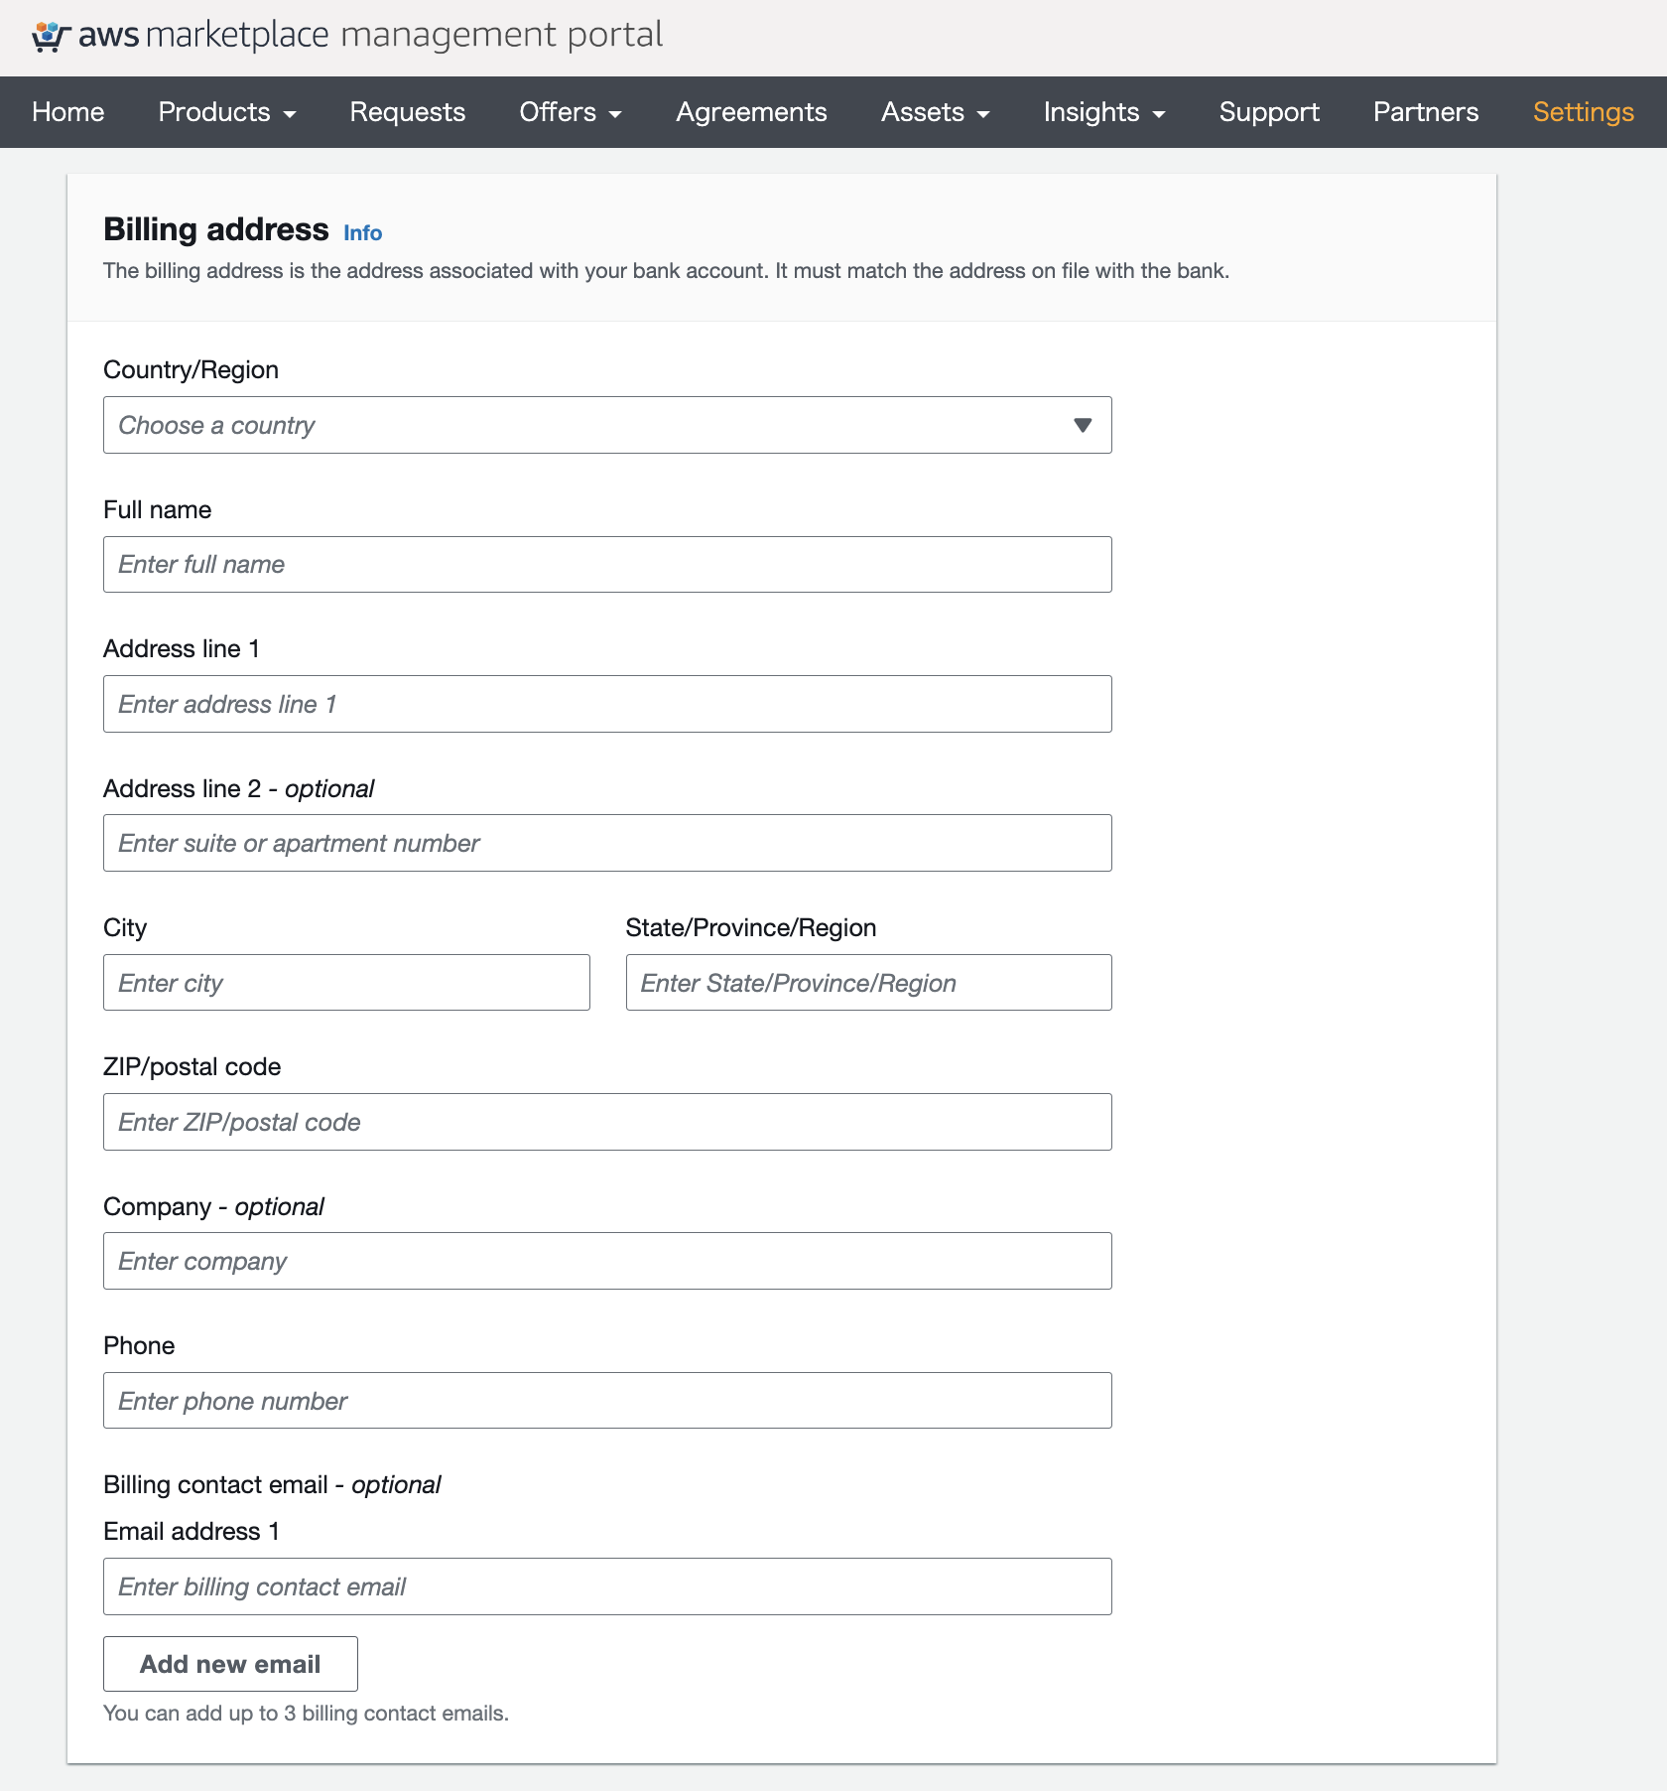
Task: Expand the Offers dropdown menu
Action: (x=571, y=112)
